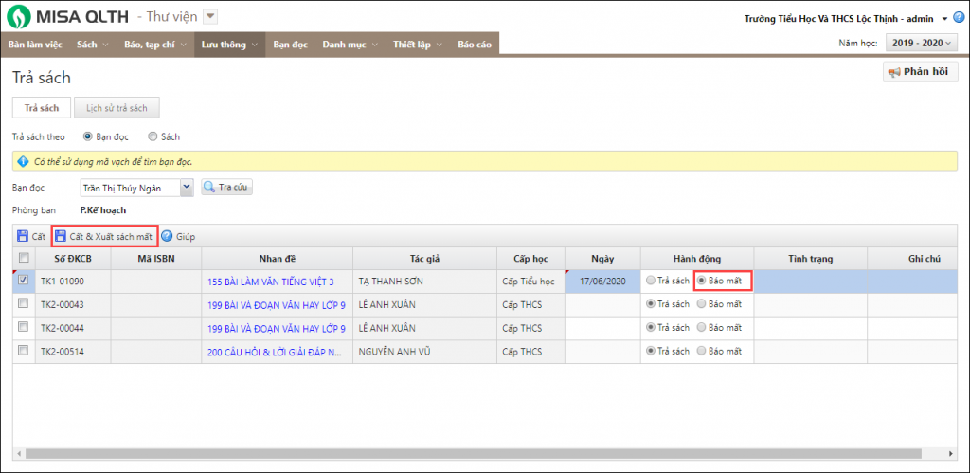Click the scrollbar left arrow
Image resolution: width=970 pixels, height=473 pixels.
point(19,454)
